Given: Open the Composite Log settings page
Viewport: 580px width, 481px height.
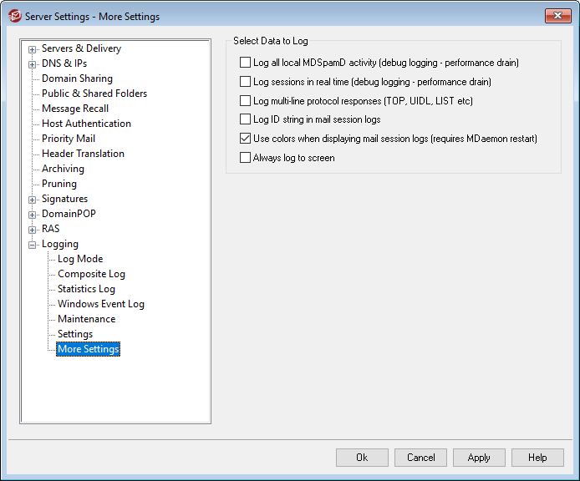Looking at the screenshot, I should click(91, 274).
